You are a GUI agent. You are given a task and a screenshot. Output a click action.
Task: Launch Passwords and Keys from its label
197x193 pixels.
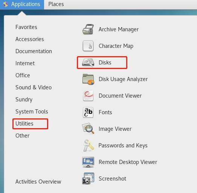coord(123,146)
